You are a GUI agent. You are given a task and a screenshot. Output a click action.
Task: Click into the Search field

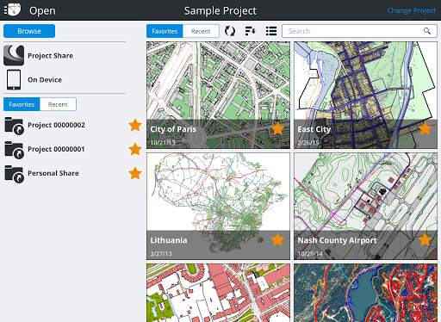tap(359, 31)
